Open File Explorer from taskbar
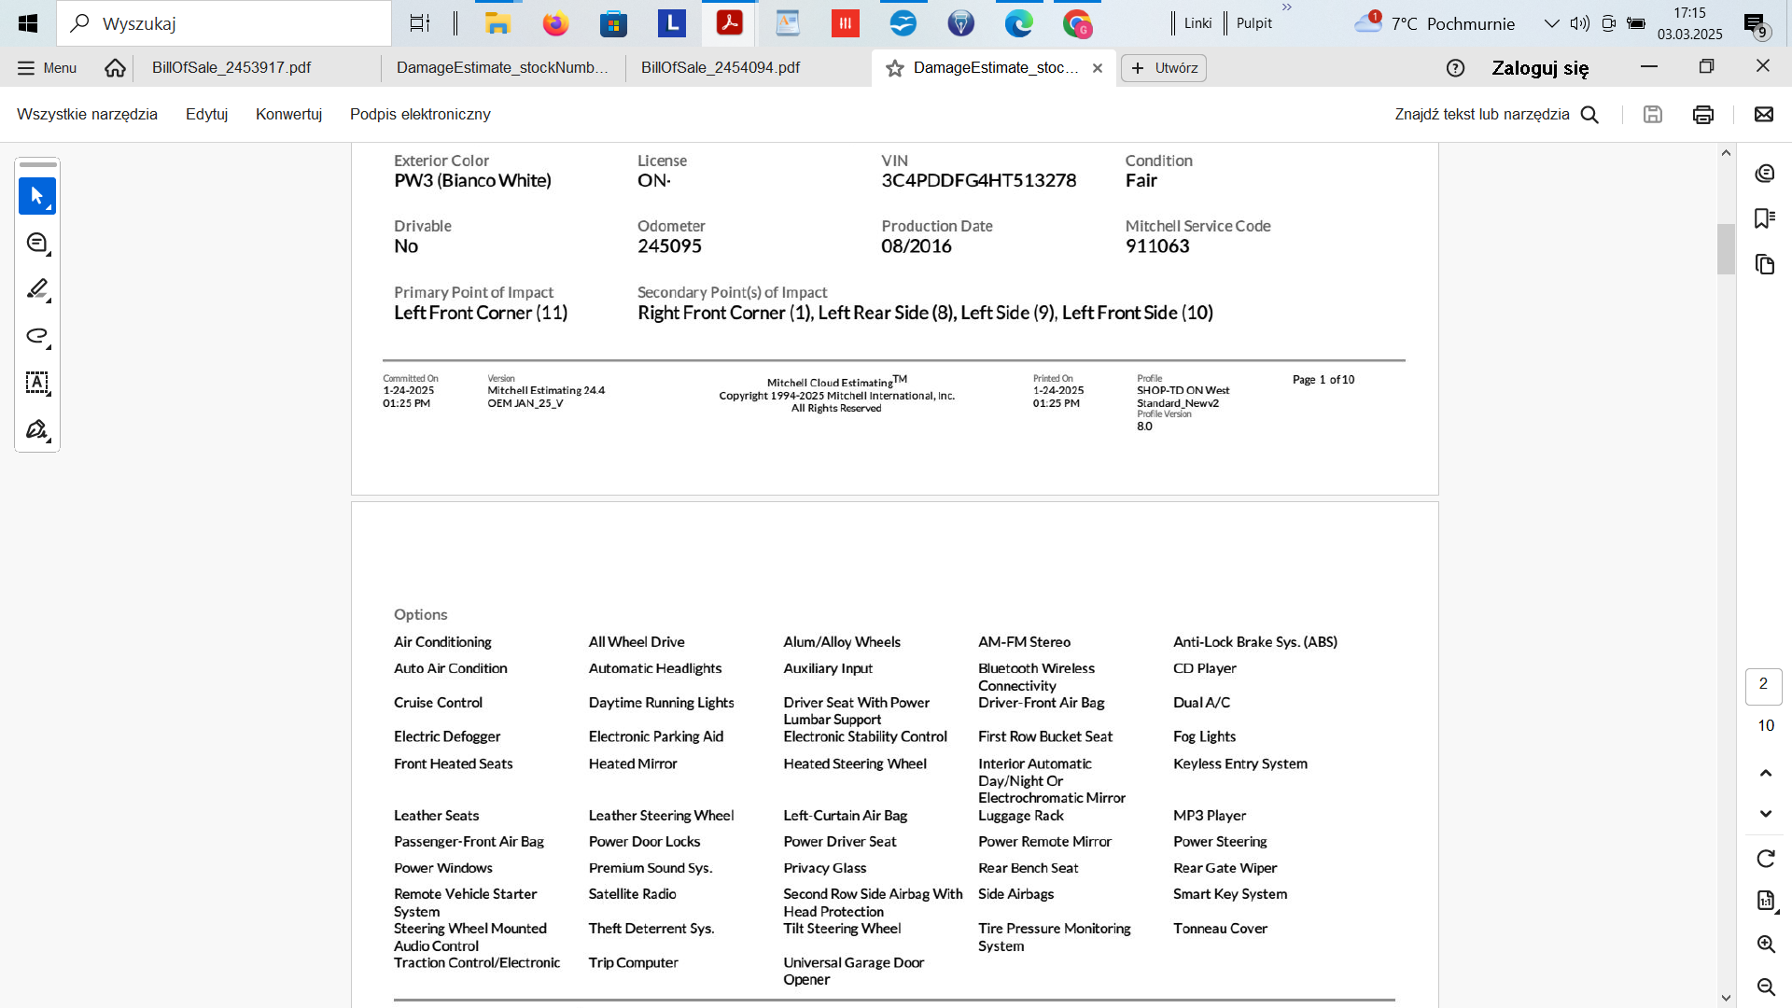Viewport: 1792px width, 1008px height. (497, 23)
